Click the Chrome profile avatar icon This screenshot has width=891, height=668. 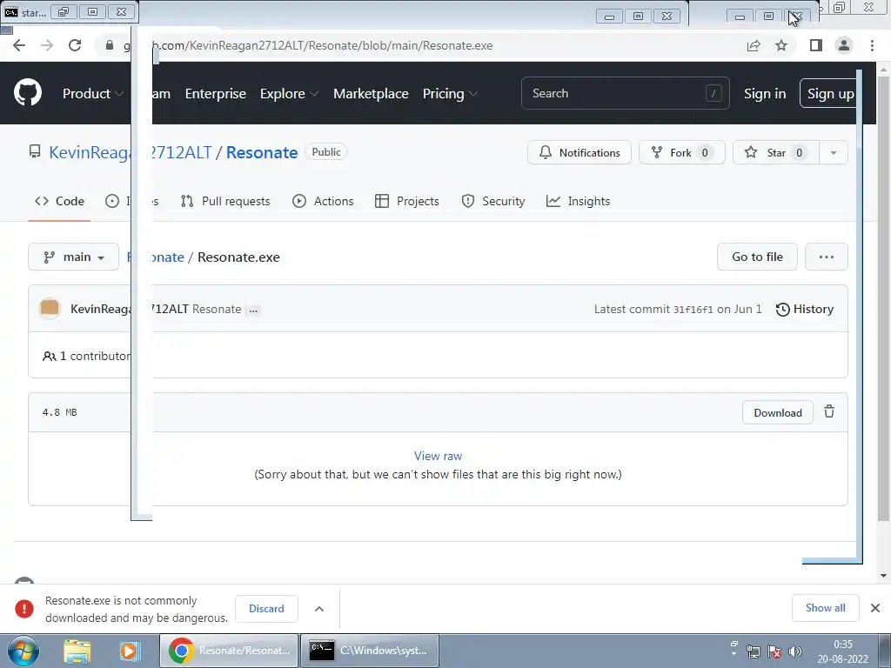pos(844,45)
